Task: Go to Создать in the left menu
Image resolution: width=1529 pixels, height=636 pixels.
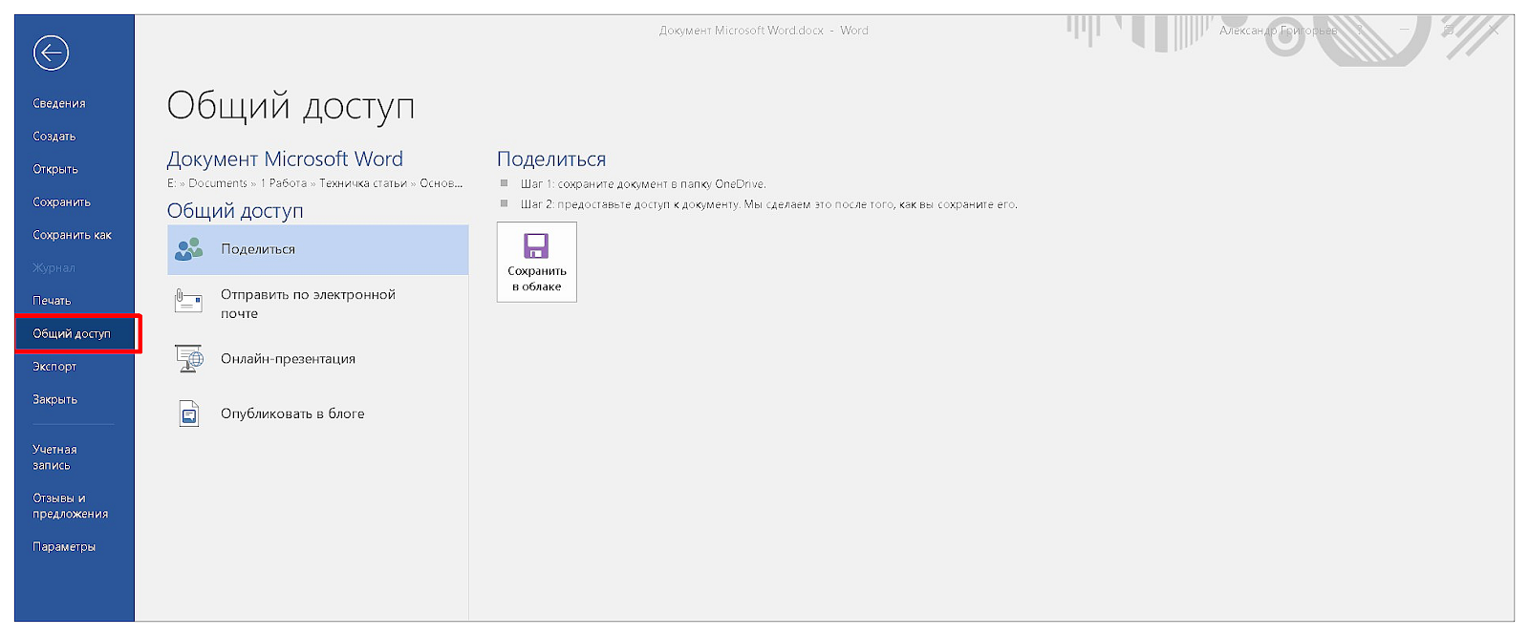Action: point(54,137)
